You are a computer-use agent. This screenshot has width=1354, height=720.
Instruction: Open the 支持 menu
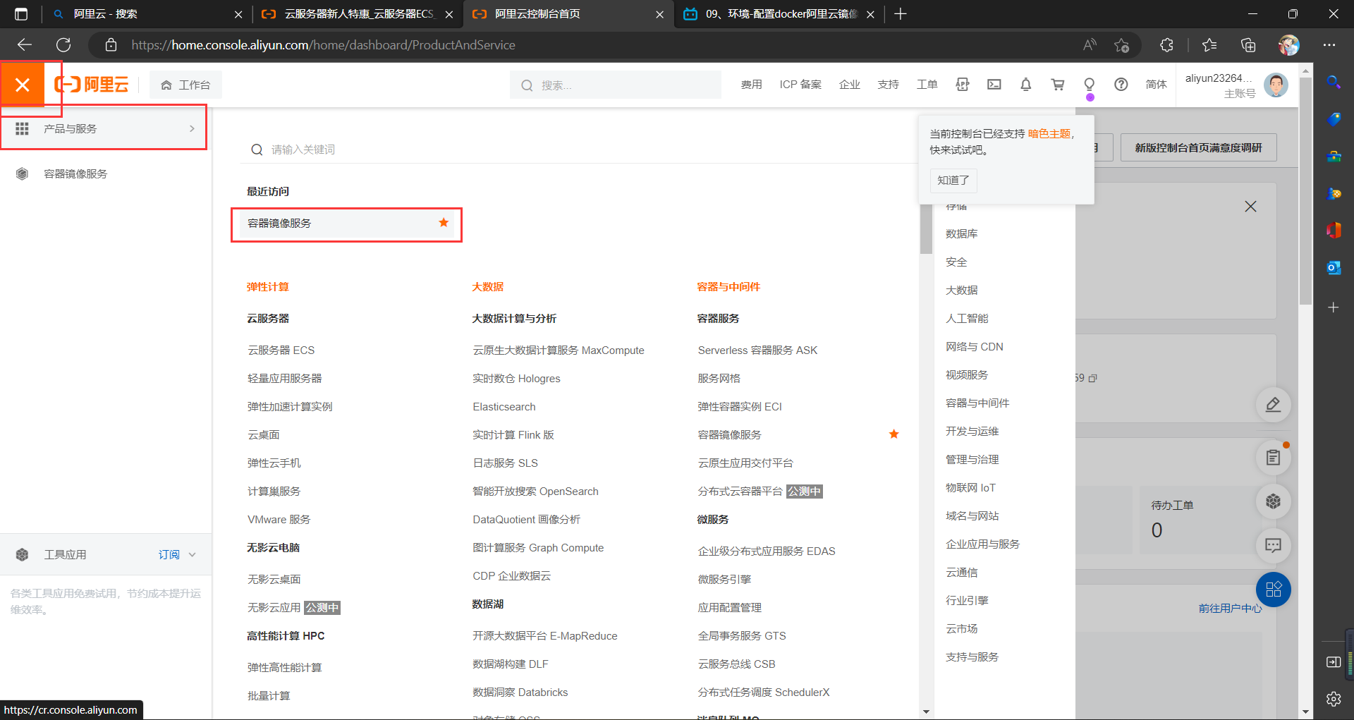(888, 85)
